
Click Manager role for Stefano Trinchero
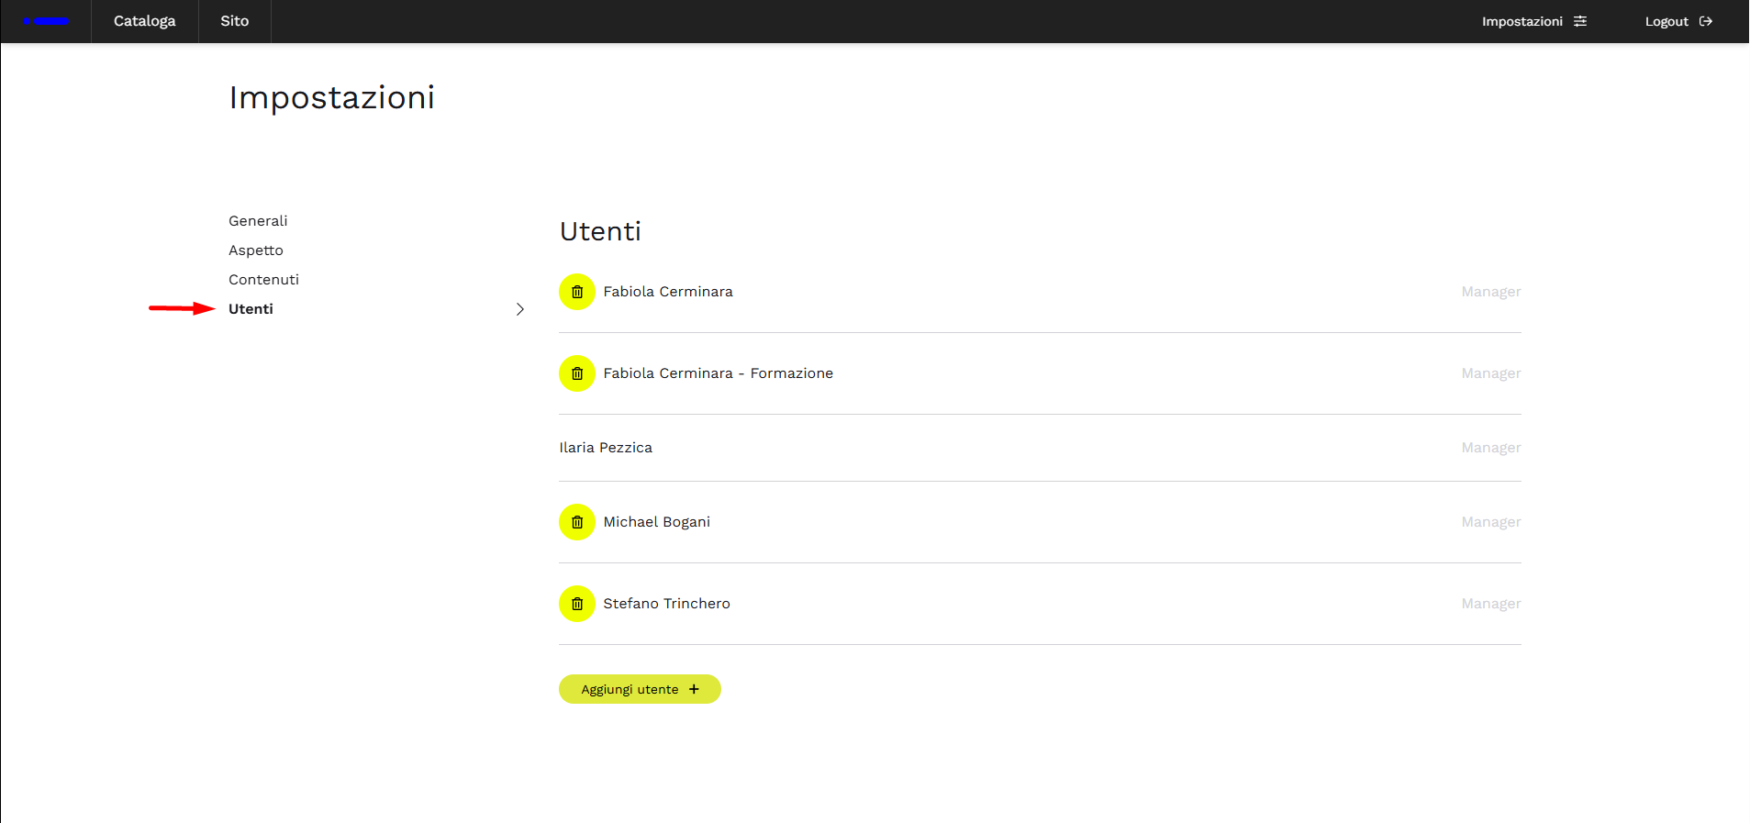(1490, 604)
